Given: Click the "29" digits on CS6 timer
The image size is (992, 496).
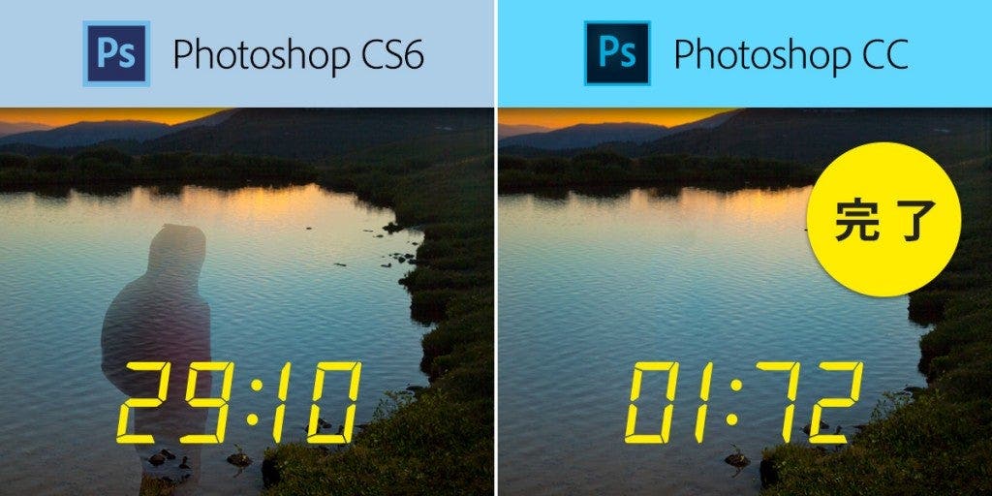Looking at the screenshot, I should tap(172, 402).
